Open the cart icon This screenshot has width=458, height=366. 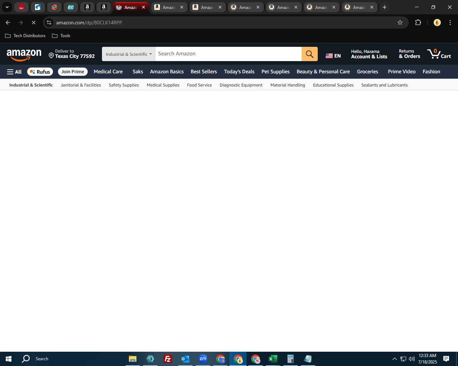point(439,54)
